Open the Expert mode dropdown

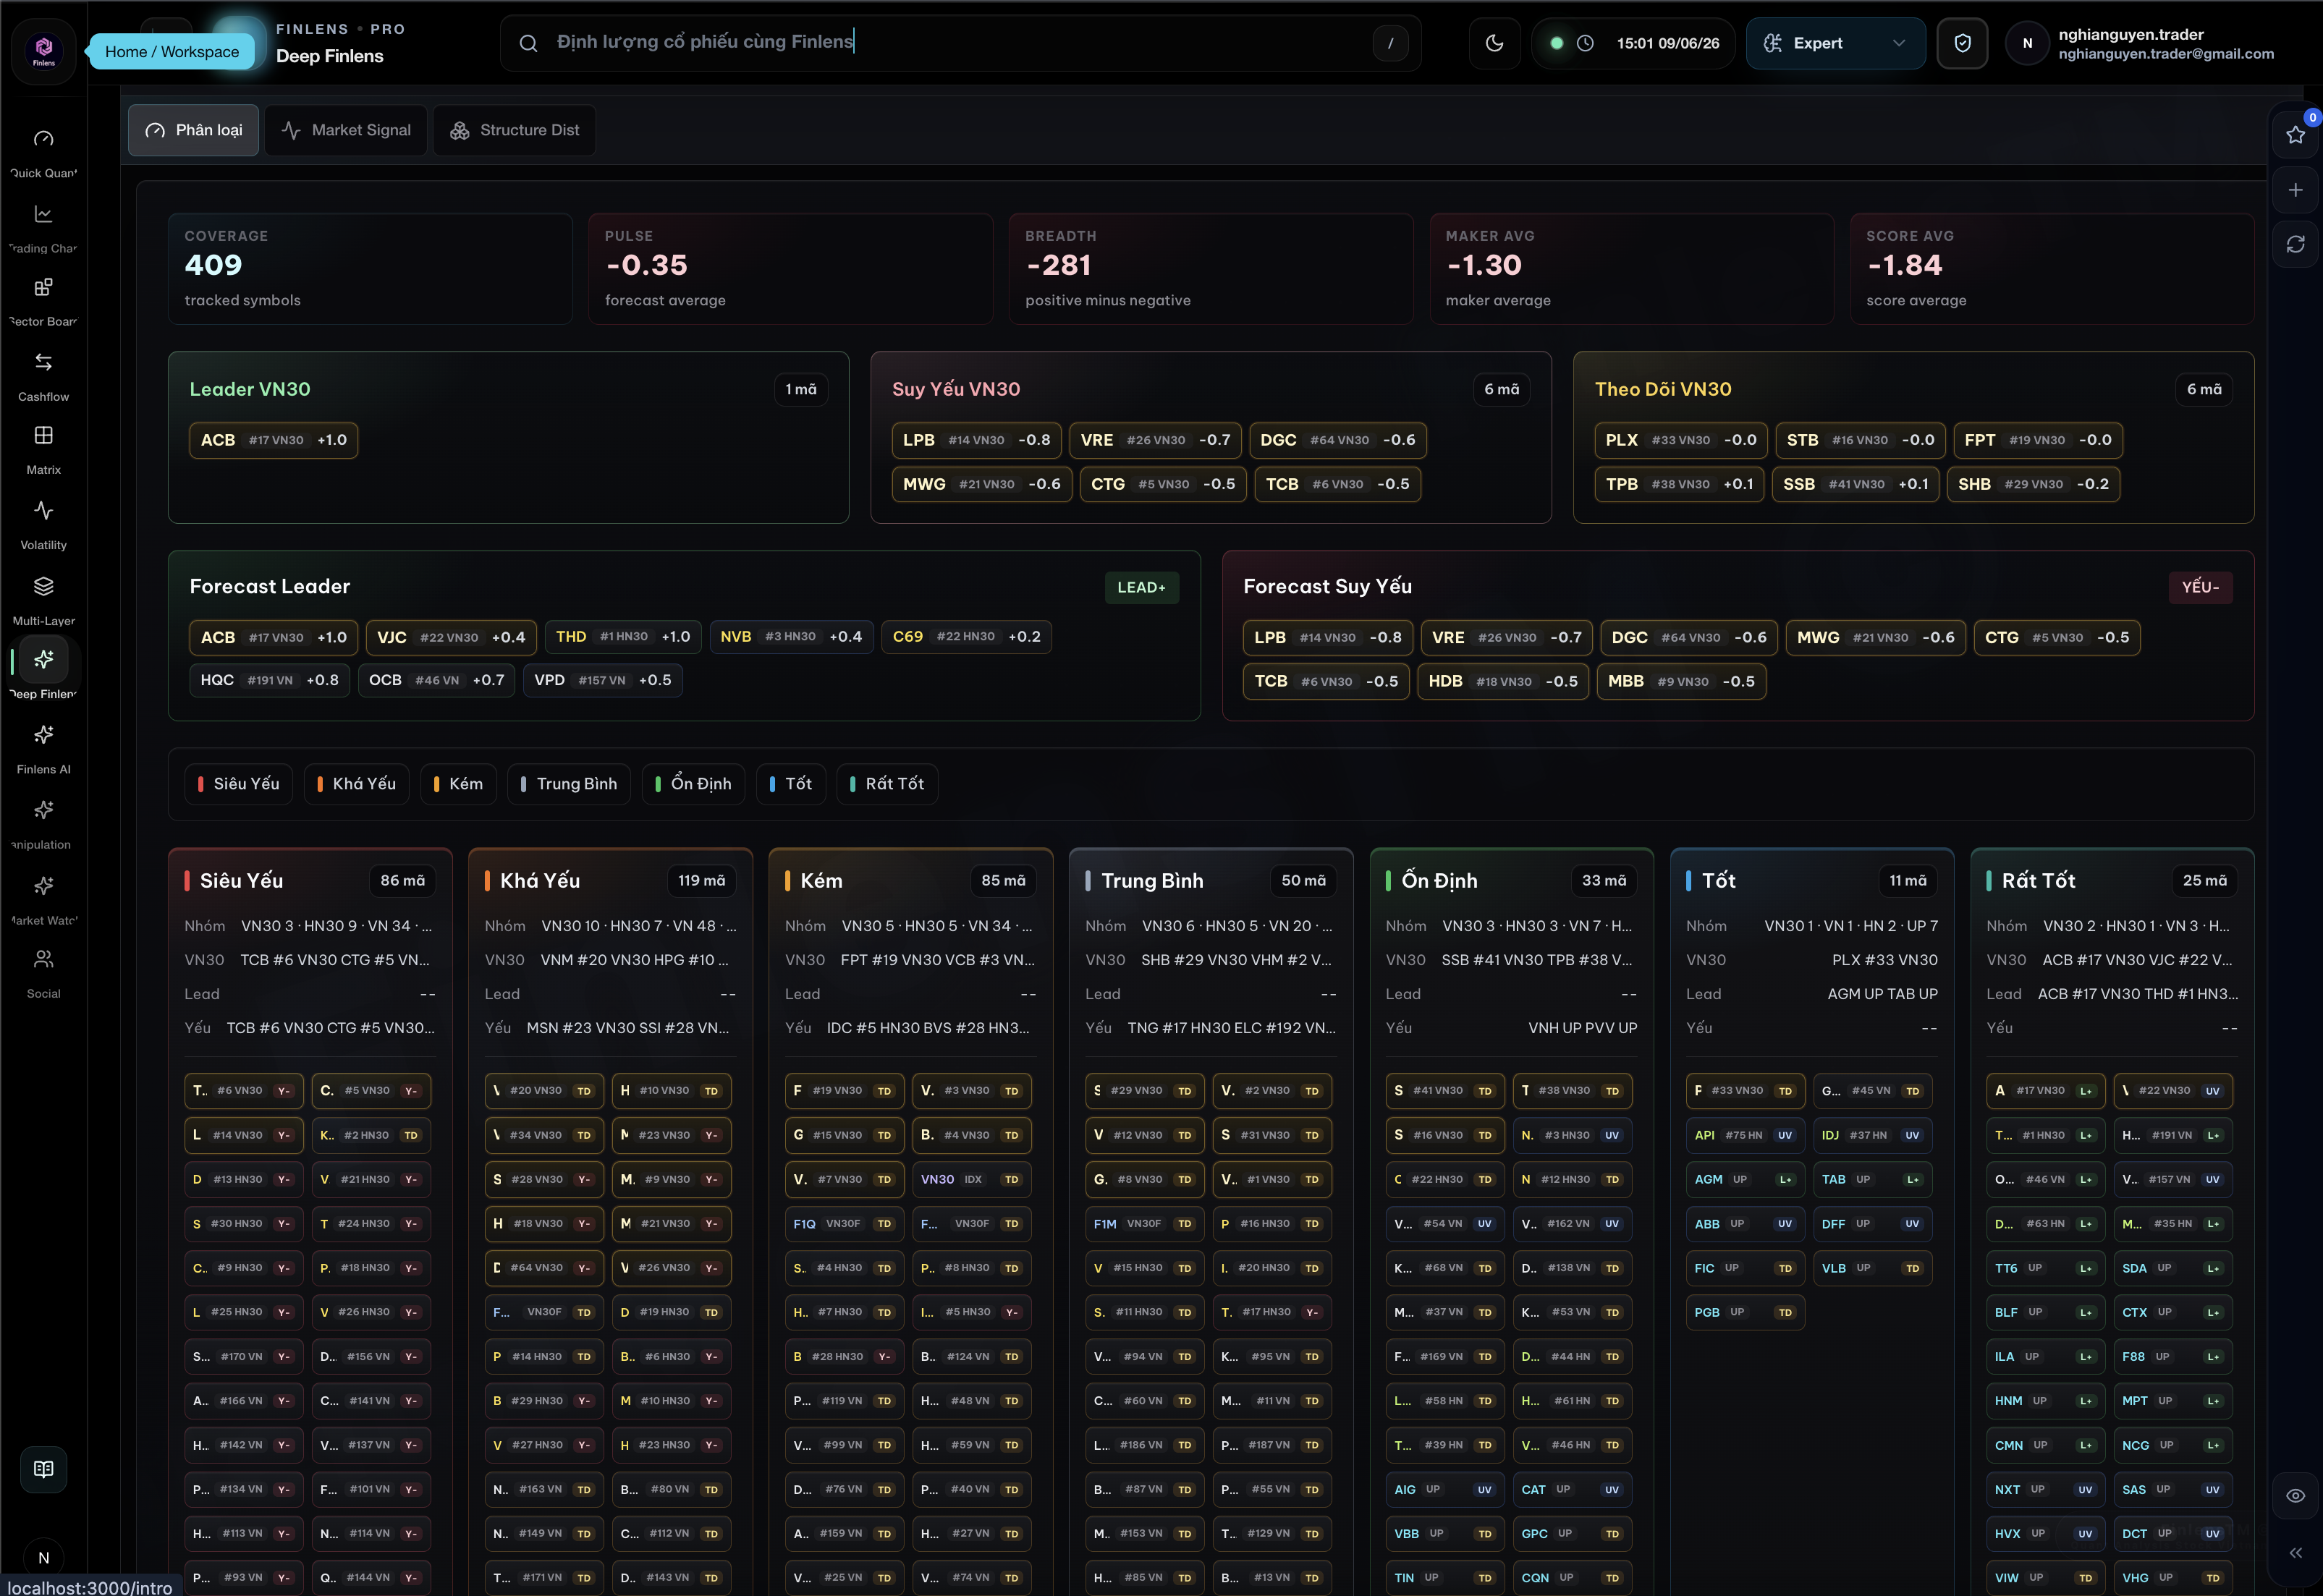pyautogui.click(x=1835, y=43)
